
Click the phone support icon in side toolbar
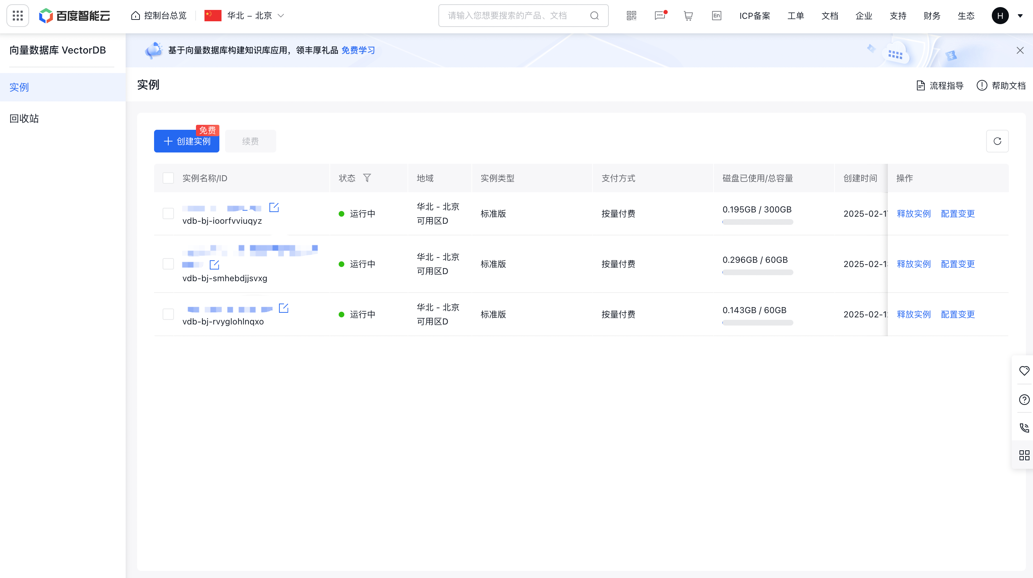tap(1024, 428)
